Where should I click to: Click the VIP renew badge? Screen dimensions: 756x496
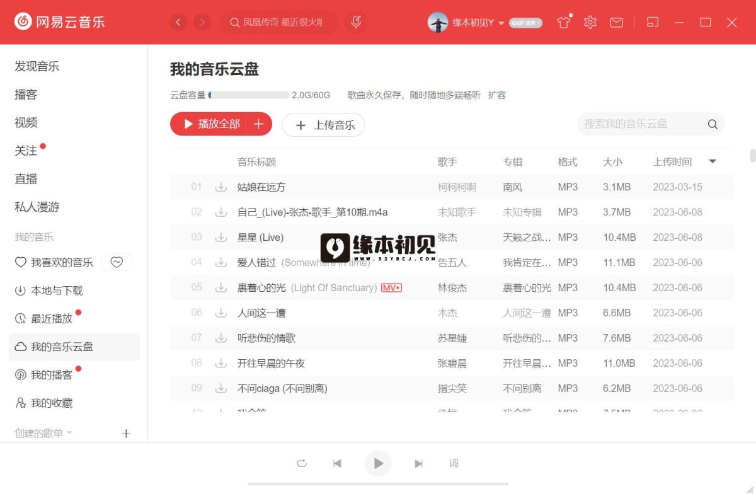526,23
